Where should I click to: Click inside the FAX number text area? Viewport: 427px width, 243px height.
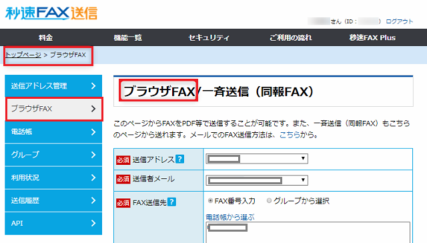click(x=308, y=232)
